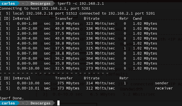Viewport: 182px width, 106px height.
Task: Click the "Descargas" segment in bottom prompt
Action: [x=40, y=103]
